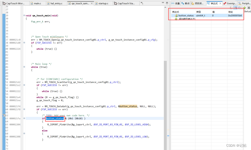Image resolution: width=251 pixels, height=150 pixels.
Task: Open the startup.c editor tab
Action: click(104, 3)
